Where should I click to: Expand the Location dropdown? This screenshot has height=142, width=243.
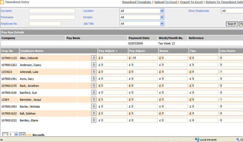(162, 11)
